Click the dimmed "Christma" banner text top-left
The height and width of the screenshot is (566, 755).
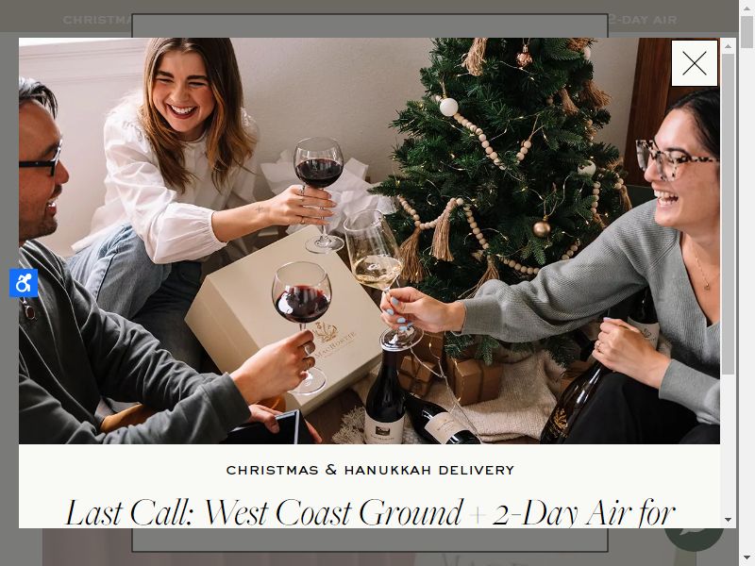(97, 20)
